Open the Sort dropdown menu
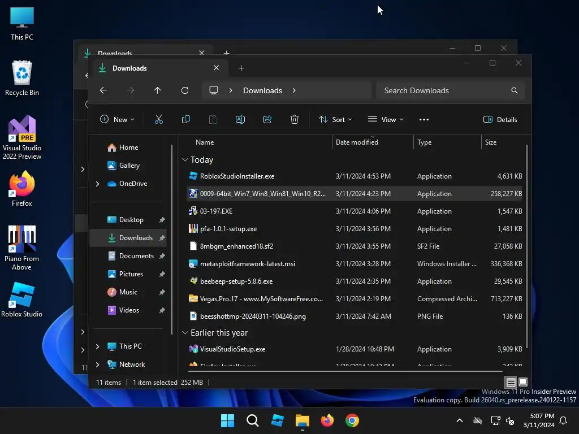 [336, 119]
